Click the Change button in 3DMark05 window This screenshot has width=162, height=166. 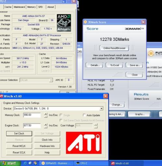point(117,105)
